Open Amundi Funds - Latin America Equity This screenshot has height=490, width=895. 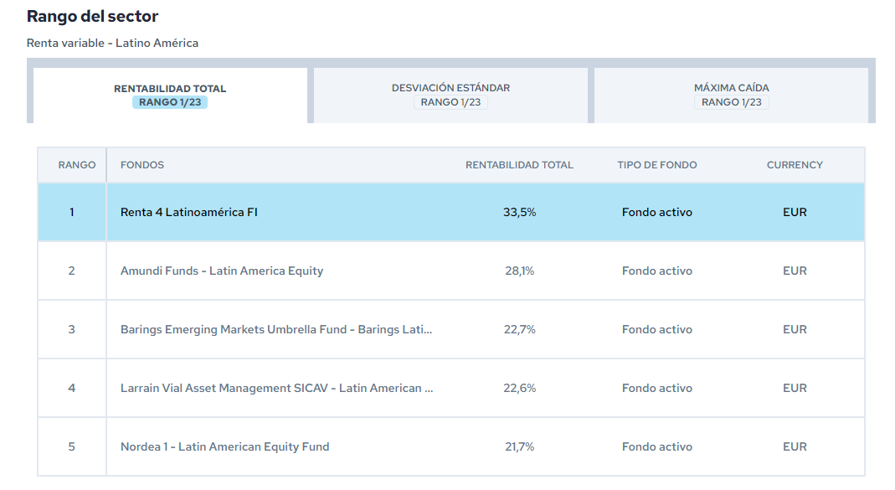(x=222, y=271)
